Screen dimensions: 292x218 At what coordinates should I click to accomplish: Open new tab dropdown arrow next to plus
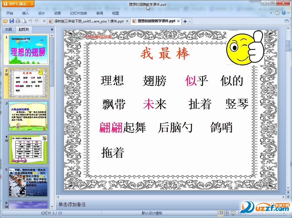pos(190,21)
